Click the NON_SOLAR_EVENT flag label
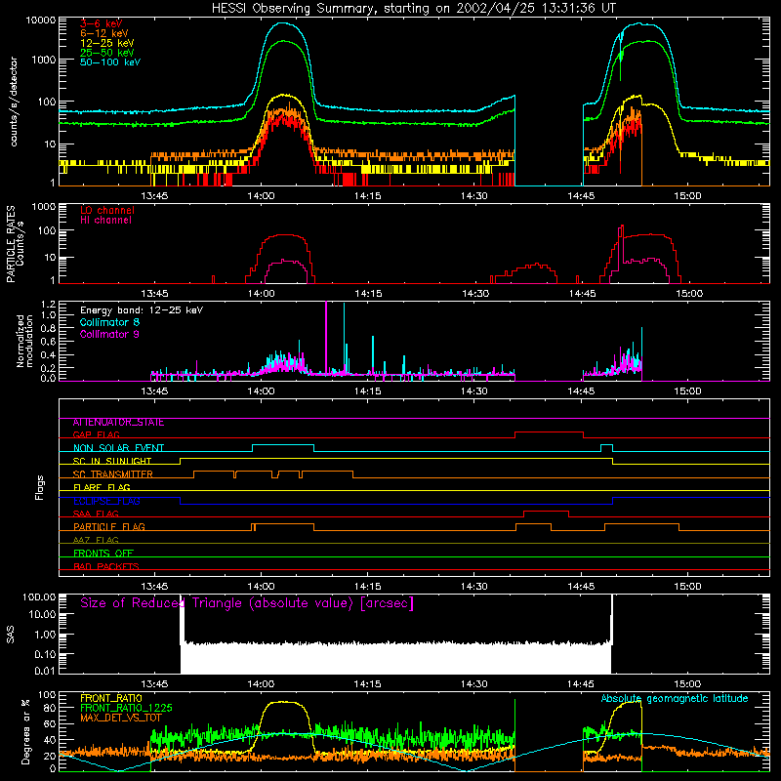This screenshot has height=781, width=781. click(118, 448)
